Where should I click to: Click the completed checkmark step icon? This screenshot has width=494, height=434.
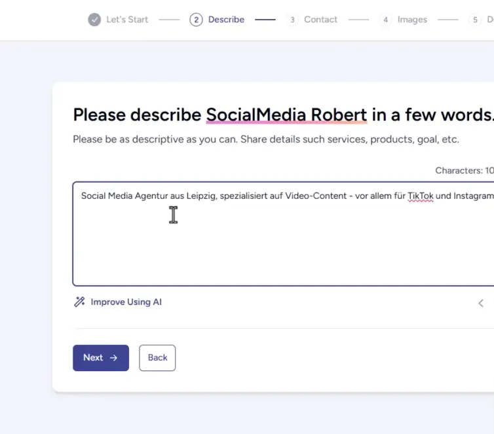tap(94, 20)
